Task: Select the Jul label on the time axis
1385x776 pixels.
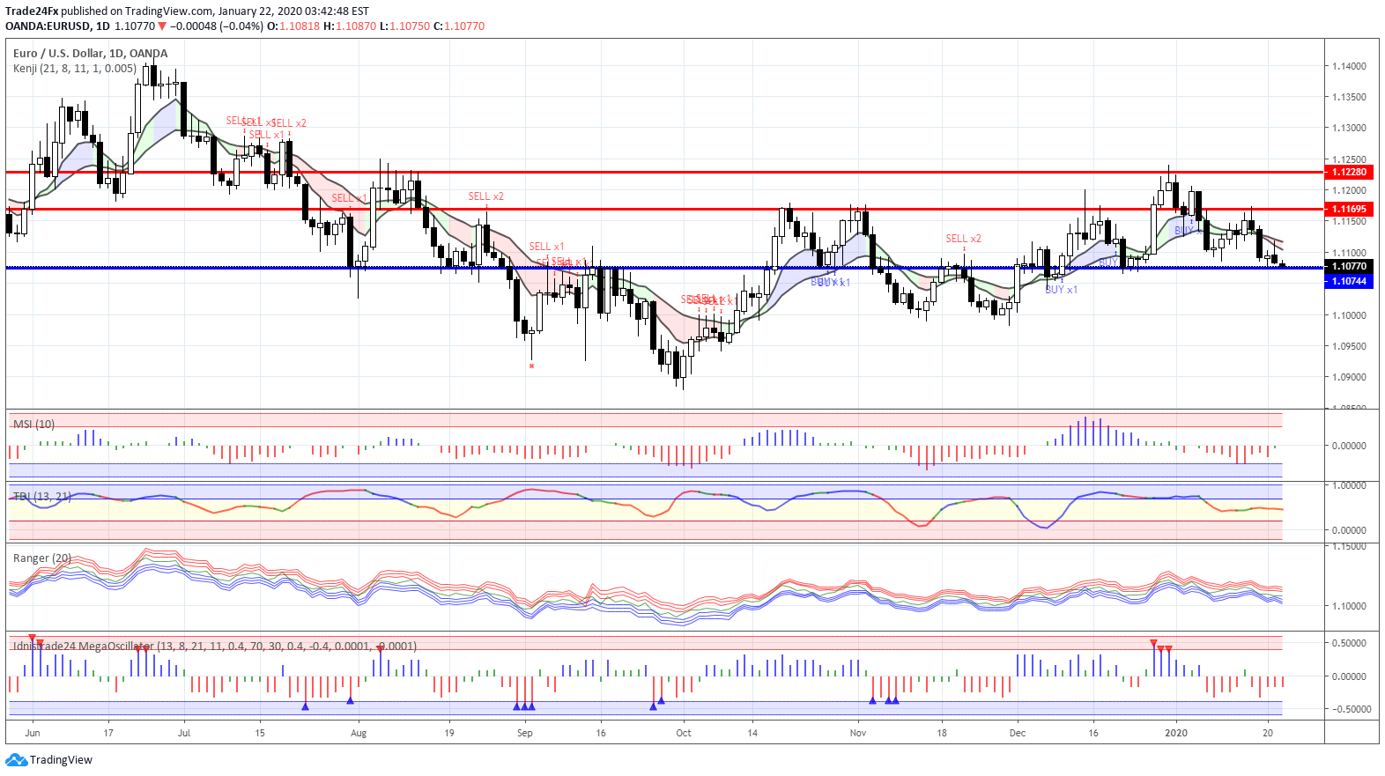Action: click(x=184, y=733)
